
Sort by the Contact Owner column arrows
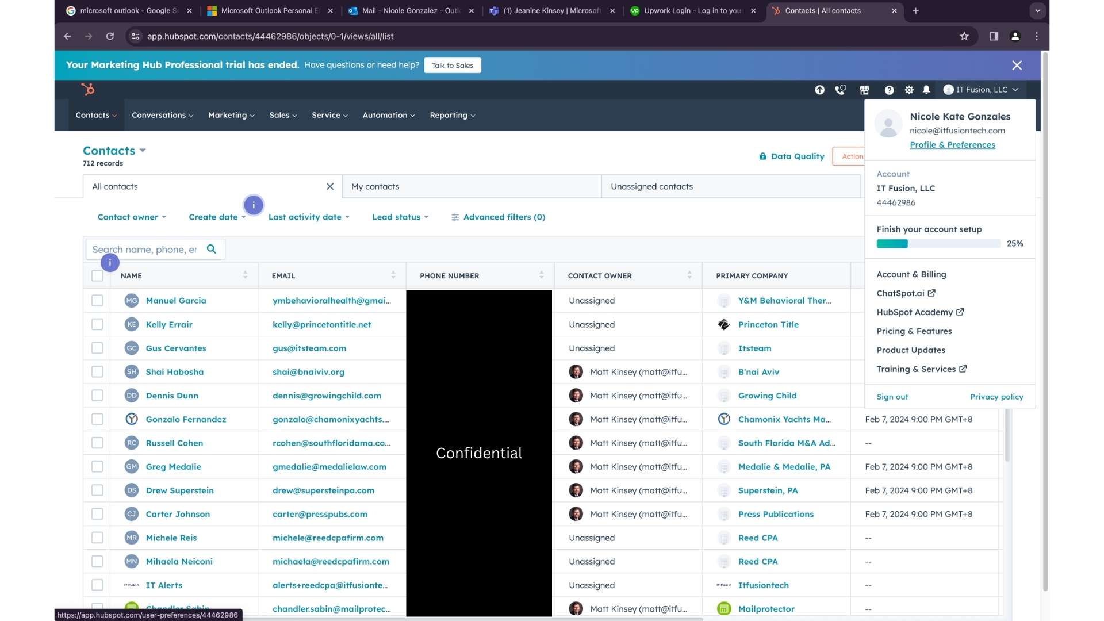point(689,275)
